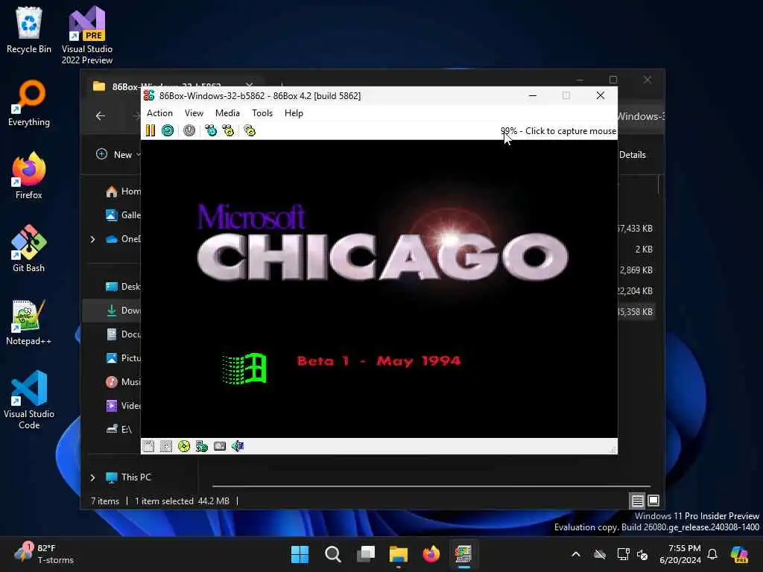763x572 pixels.
Task: Select the Git Bash desktop shortcut
Action: (x=29, y=249)
